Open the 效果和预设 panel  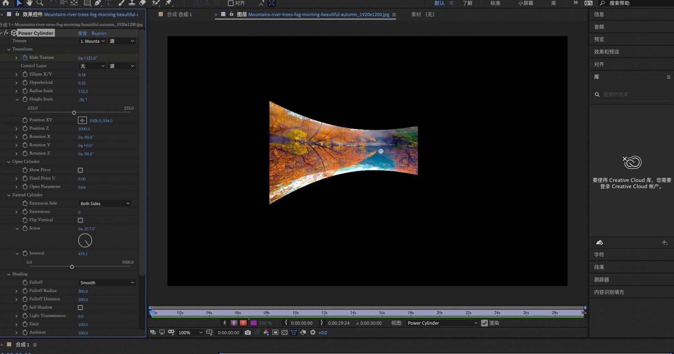coord(606,52)
